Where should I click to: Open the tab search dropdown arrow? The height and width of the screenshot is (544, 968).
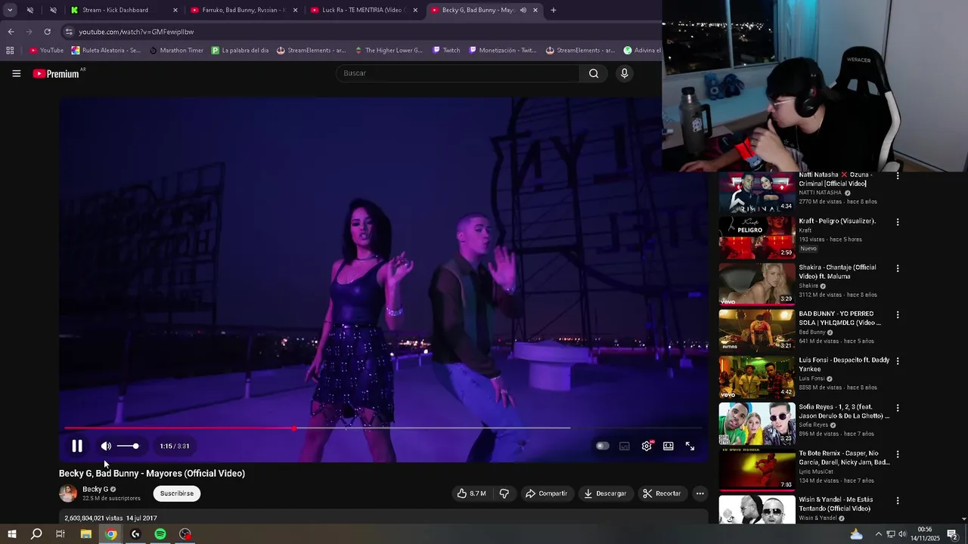10,10
